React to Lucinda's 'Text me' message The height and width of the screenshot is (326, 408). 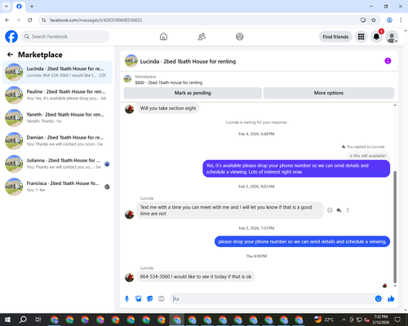click(x=330, y=210)
